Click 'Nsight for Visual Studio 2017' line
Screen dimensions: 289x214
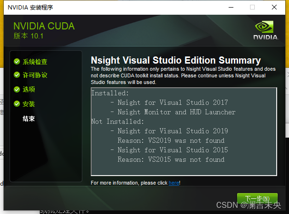(173, 102)
